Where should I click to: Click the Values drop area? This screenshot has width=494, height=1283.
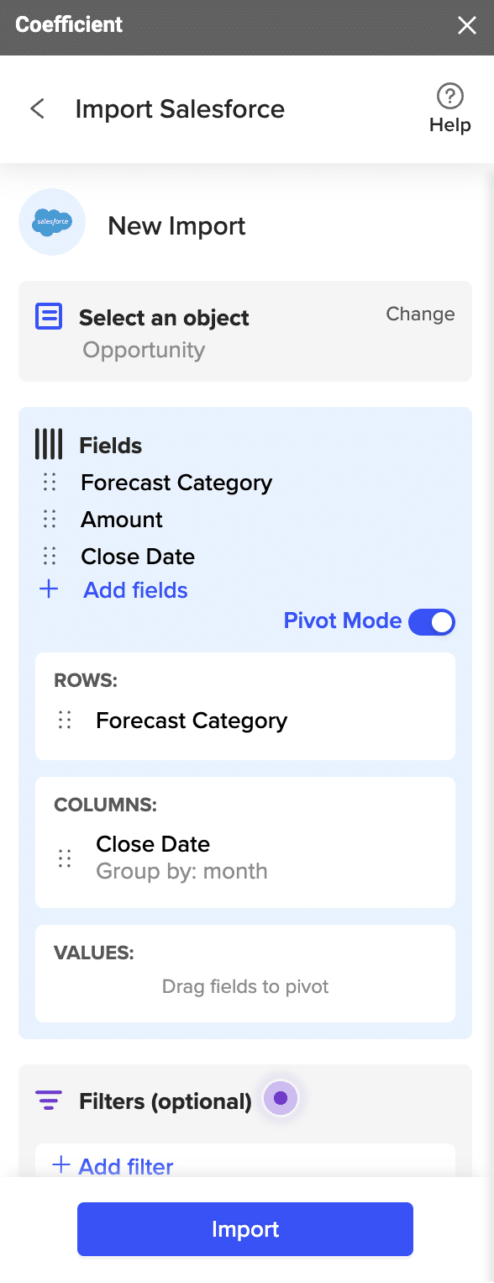(x=245, y=974)
